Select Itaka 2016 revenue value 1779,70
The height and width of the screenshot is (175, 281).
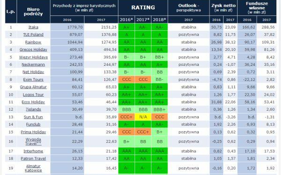coord(75,27)
